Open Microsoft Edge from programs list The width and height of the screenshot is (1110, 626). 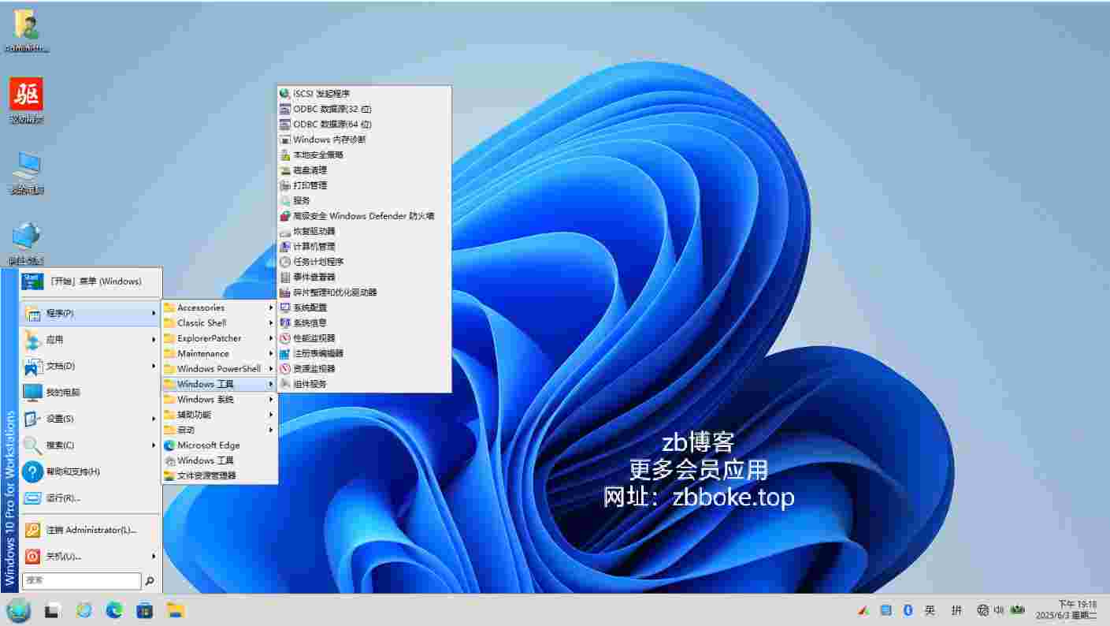coord(220,445)
